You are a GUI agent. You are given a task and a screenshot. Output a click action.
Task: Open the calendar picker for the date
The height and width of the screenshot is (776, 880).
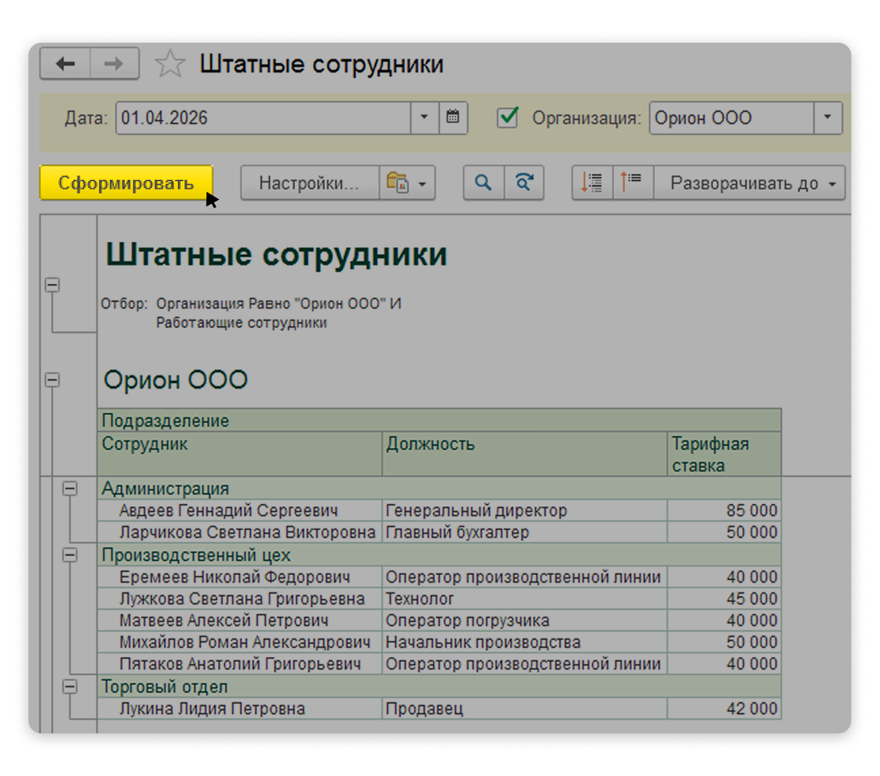click(x=453, y=118)
